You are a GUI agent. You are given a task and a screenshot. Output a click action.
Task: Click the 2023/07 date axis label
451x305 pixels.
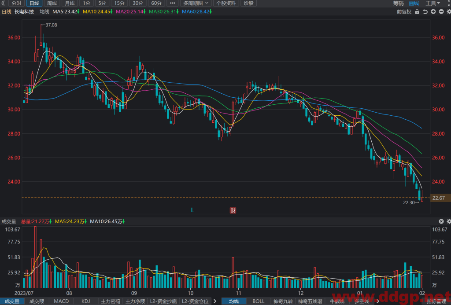click(24, 293)
